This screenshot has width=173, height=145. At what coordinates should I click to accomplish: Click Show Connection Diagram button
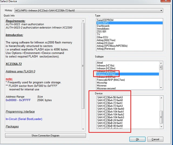(x=45, y=136)
